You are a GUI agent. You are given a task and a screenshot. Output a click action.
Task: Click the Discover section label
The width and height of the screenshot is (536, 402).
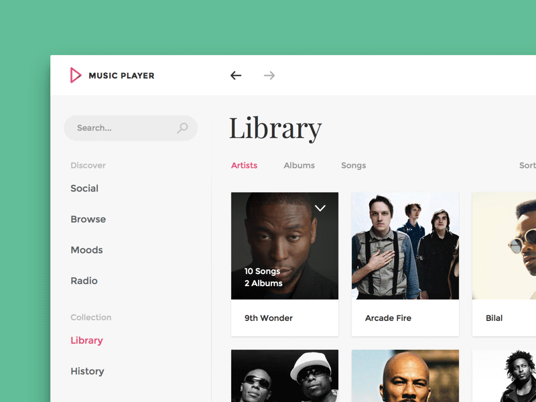click(88, 165)
